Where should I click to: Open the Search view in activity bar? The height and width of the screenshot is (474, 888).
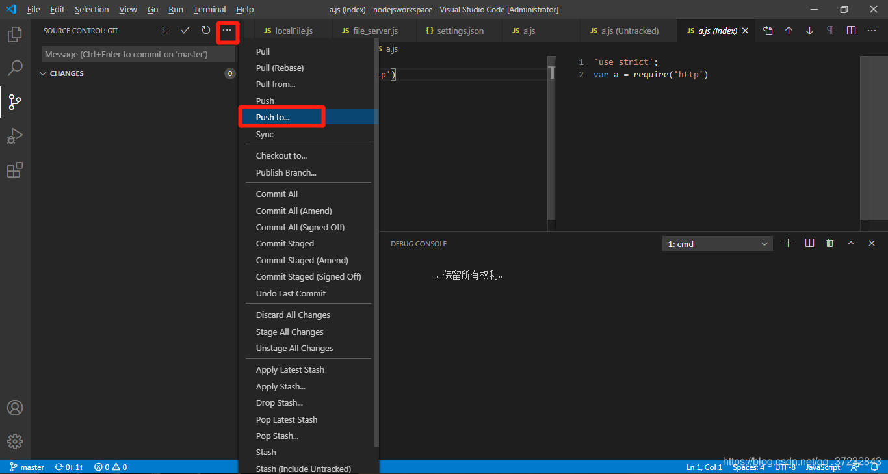click(x=15, y=68)
